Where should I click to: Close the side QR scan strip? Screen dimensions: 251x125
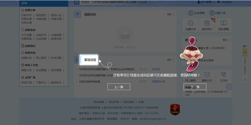pyautogui.click(x=245, y=80)
